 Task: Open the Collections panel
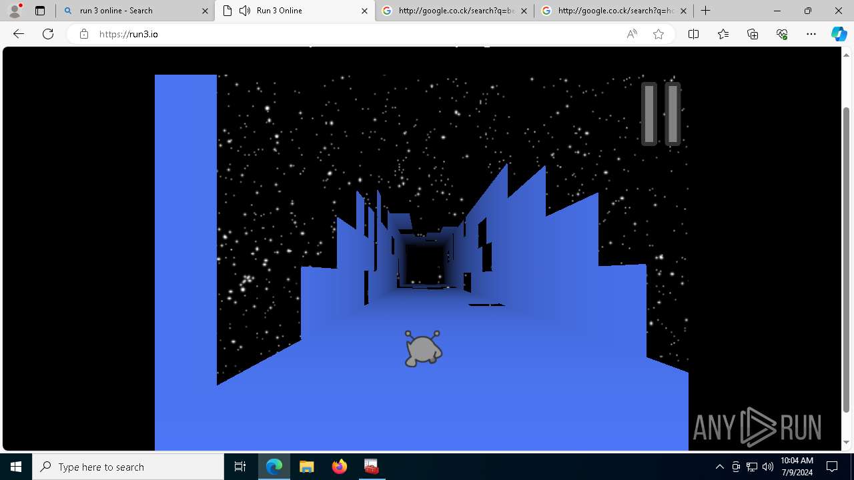click(x=753, y=34)
